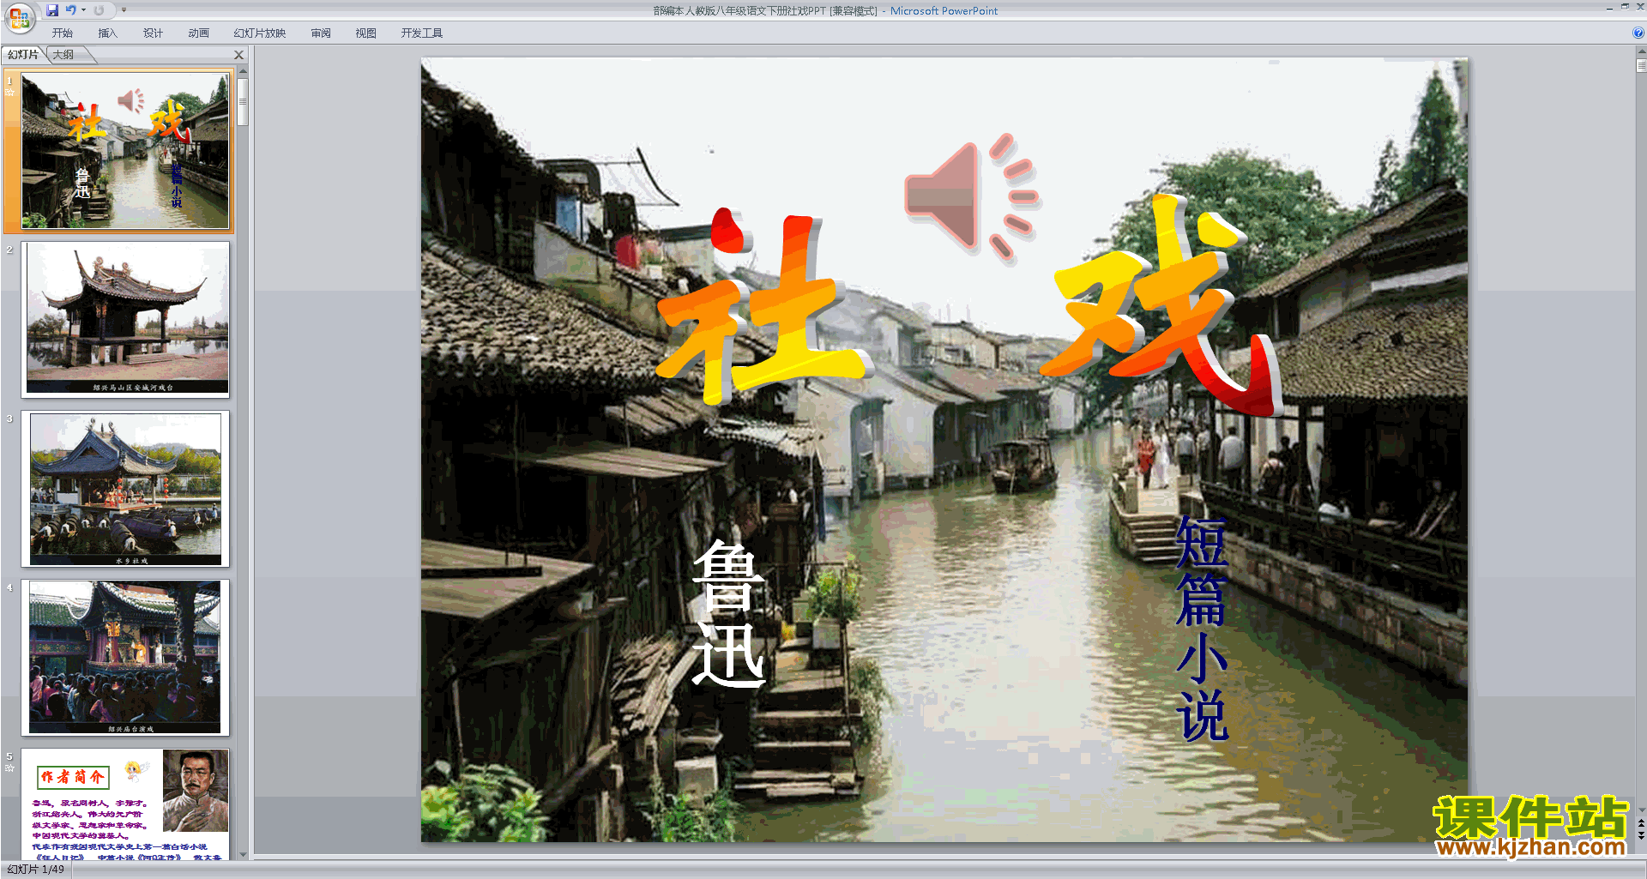Switch to the 幻灯片 pane tab
Screen dimensions: 1647x879
pyautogui.click(x=23, y=55)
